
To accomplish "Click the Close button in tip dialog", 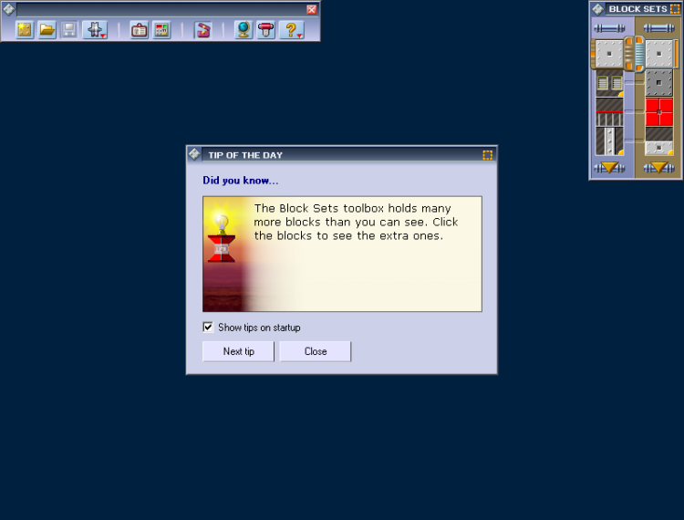I will (x=316, y=351).
